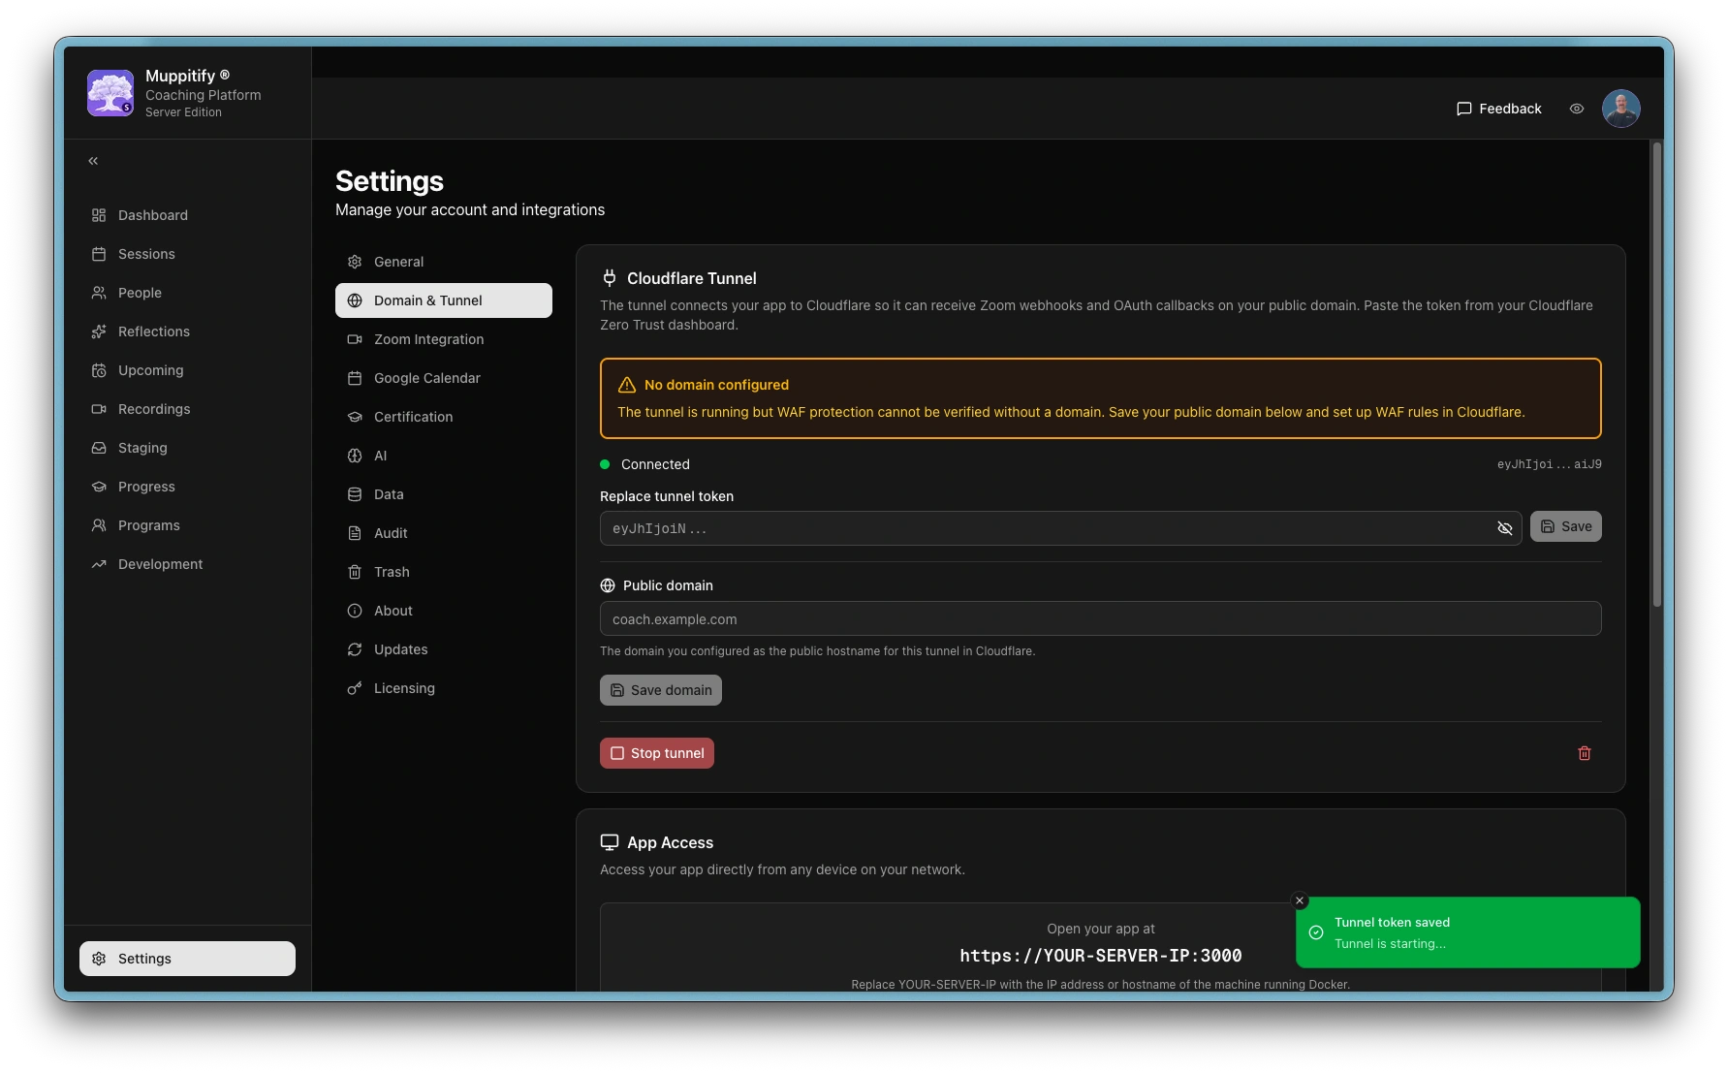Screen dimensions: 1728x1073
Task: Open Licensing settings section
Action: [x=403, y=688]
